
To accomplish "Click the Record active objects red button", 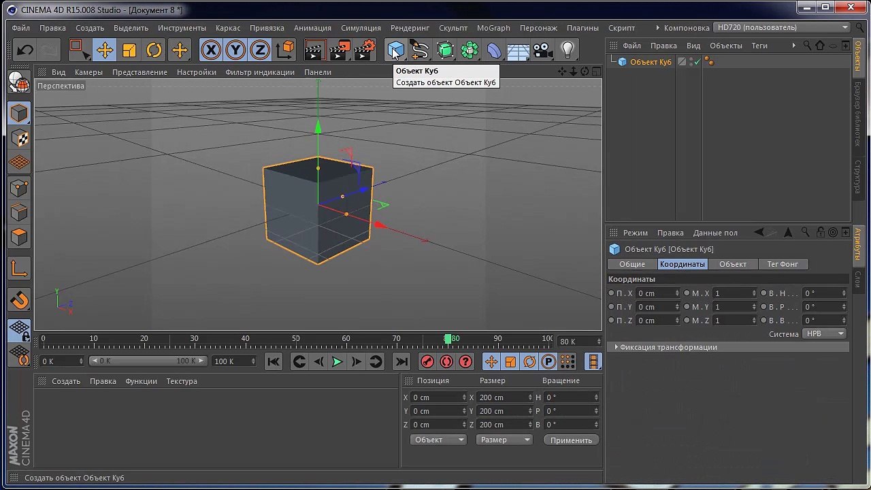I will coord(427,362).
